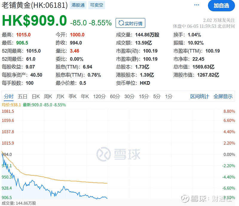This screenshot has width=239, height=206.
Task: Open the 1分 interval tab
Action: (x=169, y=97)
